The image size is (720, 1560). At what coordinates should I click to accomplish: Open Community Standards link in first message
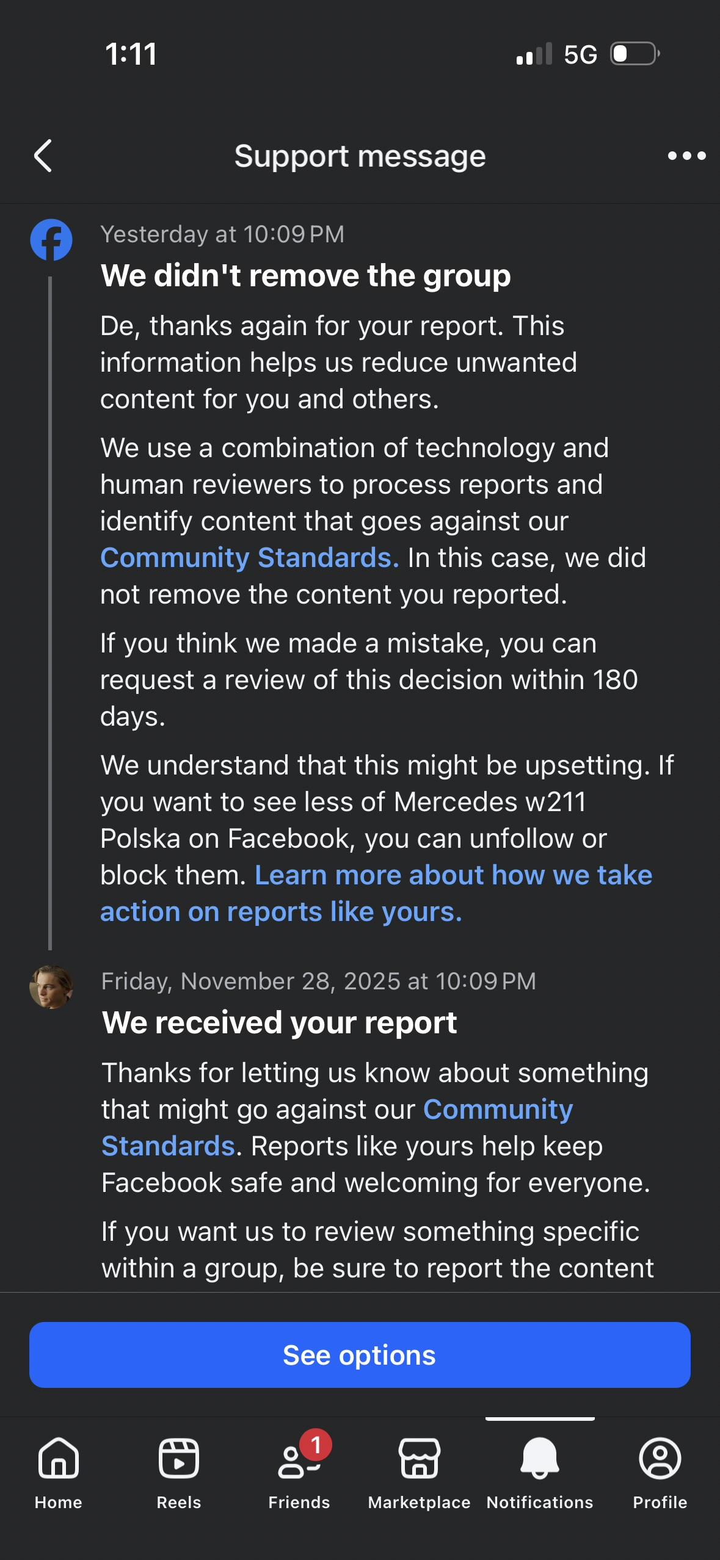(249, 558)
